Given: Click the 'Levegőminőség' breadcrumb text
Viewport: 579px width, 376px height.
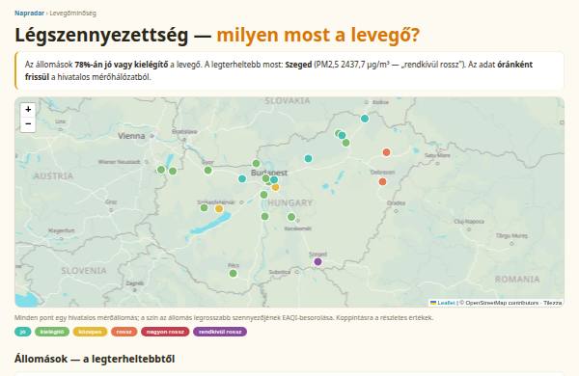Looking at the screenshot, I should 72,13.
